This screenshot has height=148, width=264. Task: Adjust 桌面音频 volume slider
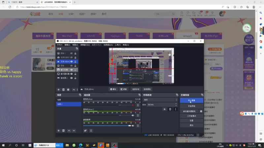click(107, 126)
